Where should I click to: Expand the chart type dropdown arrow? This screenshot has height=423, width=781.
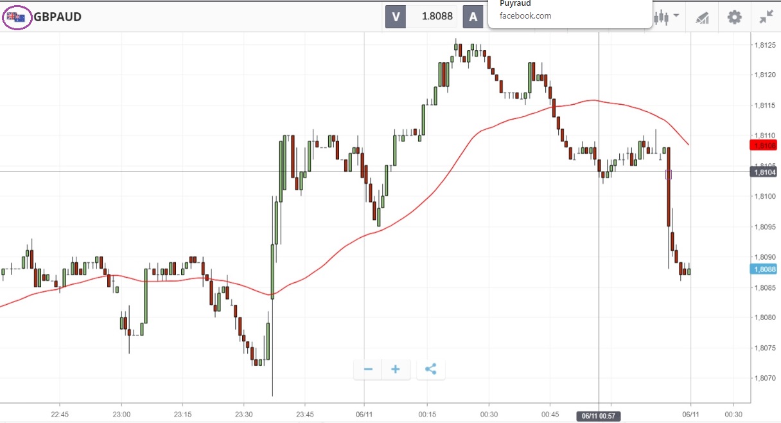[676, 15]
